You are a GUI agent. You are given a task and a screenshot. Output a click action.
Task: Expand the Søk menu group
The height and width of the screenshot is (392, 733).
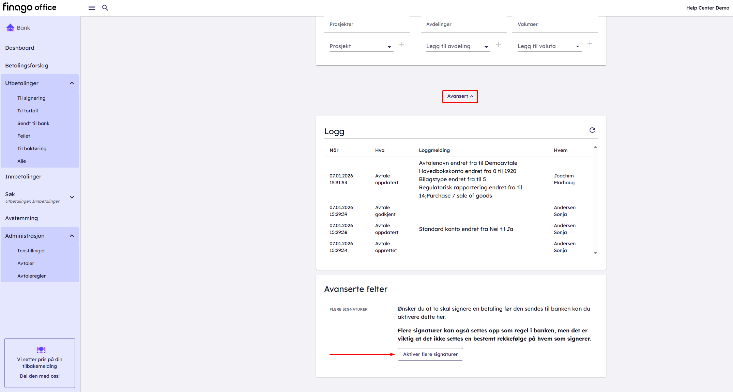(72, 197)
